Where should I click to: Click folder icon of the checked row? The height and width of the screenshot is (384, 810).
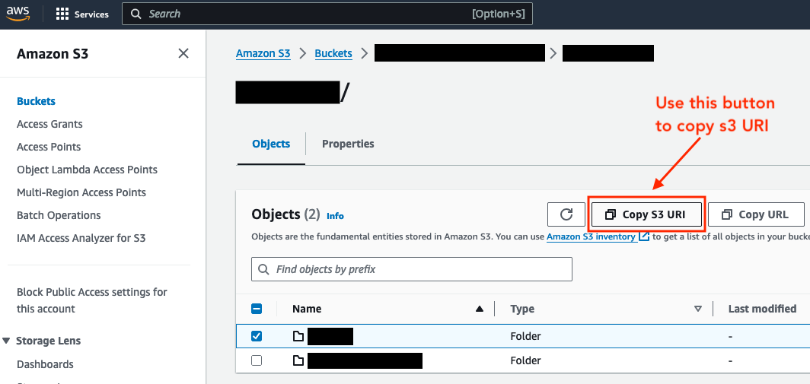click(298, 336)
